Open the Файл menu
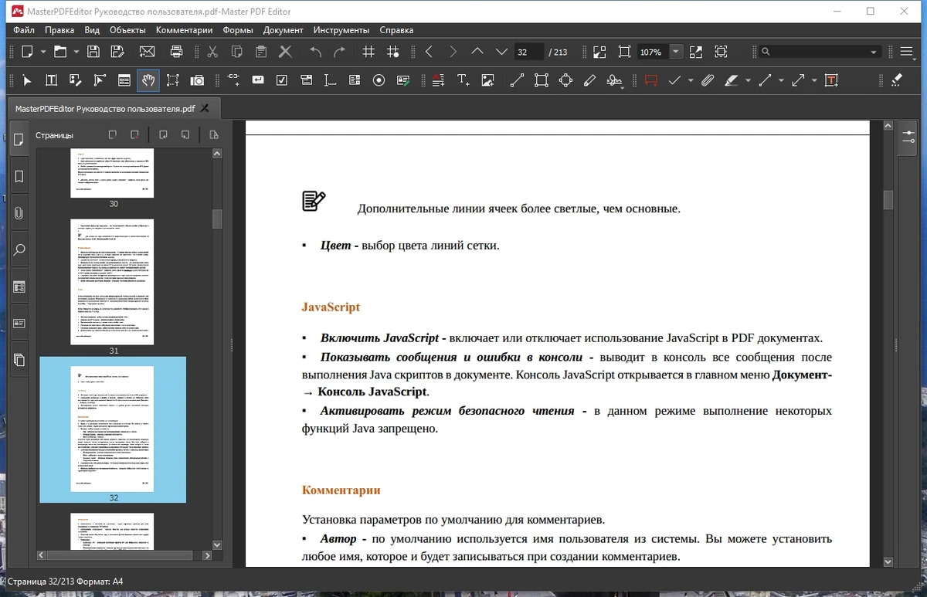Screen dimensions: 927x597 coord(24,30)
